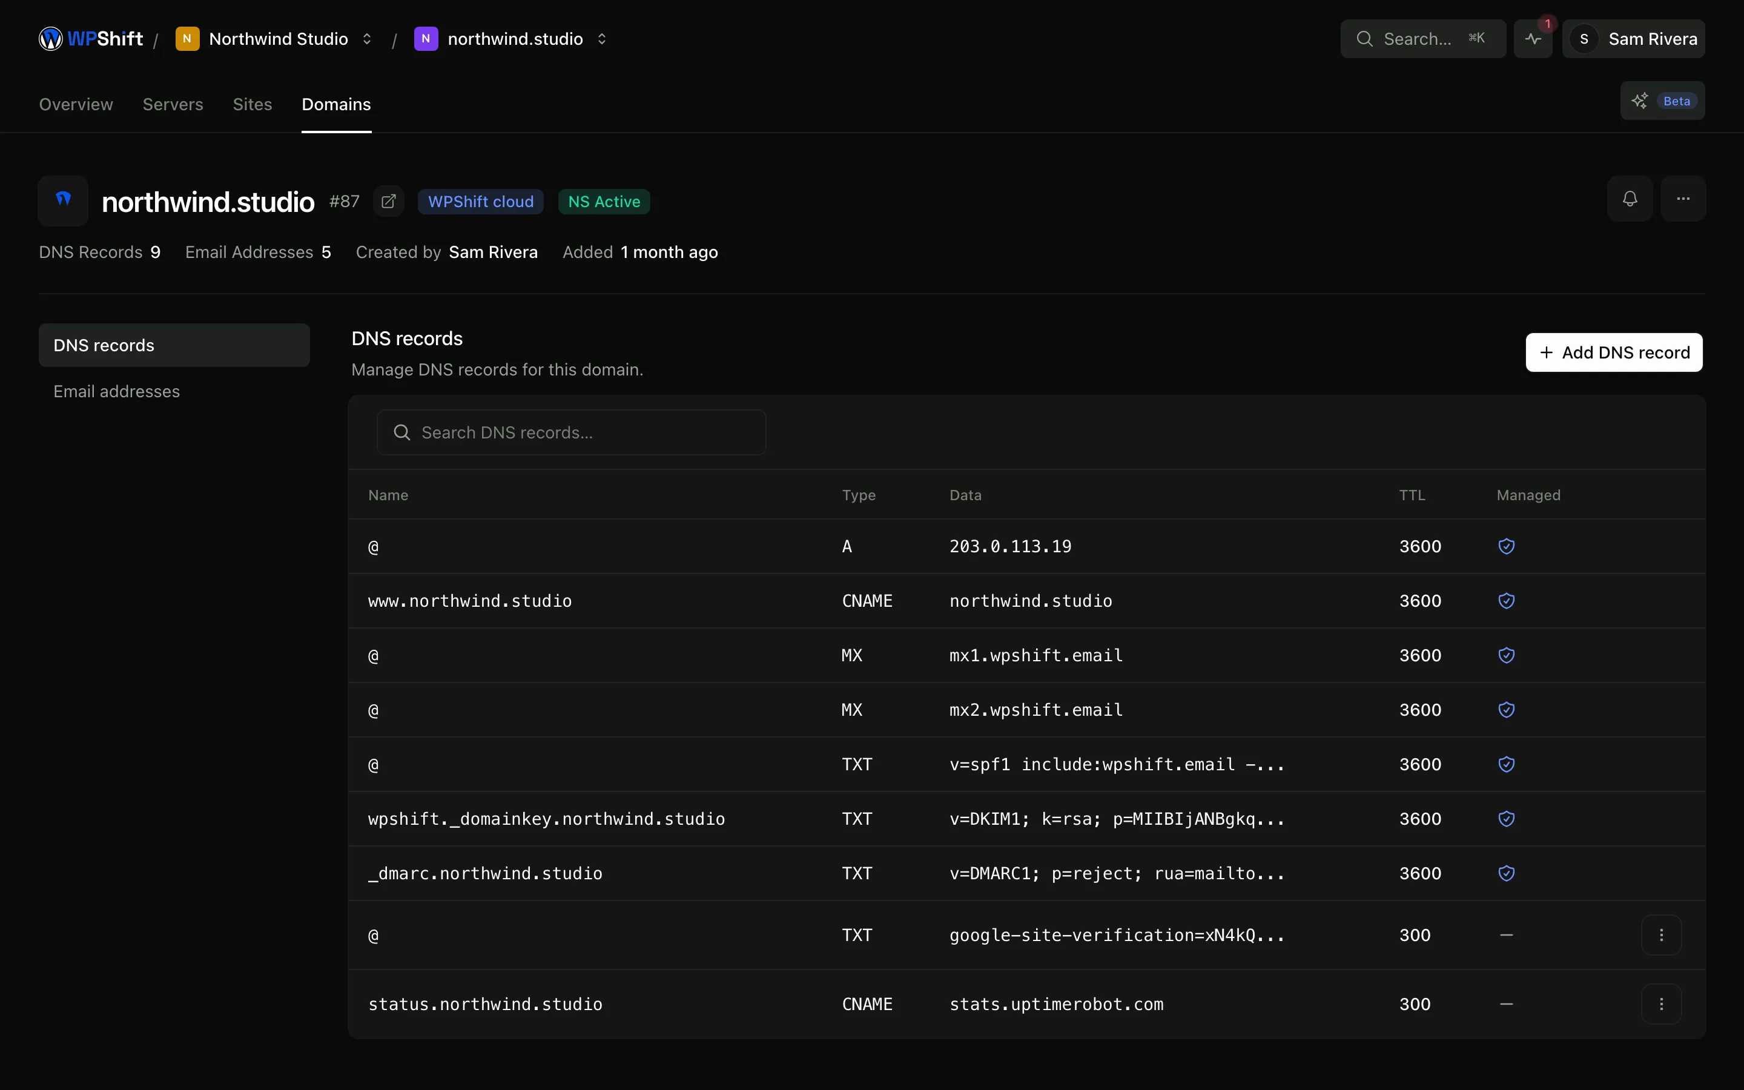Click the managed shield for the v=spf1 row
The image size is (1744, 1090).
coord(1506,764)
